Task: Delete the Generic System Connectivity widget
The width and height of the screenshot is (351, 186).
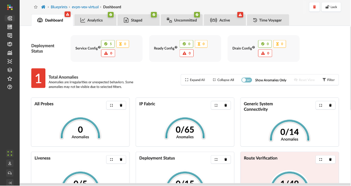Action: (330, 105)
